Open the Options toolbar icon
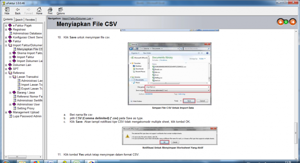 [61, 11]
